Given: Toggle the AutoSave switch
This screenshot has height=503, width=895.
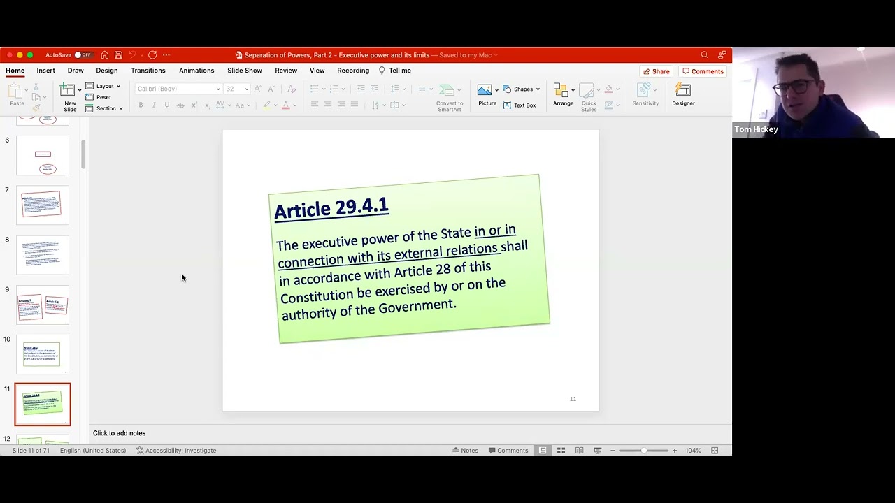Looking at the screenshot, I should (83, 55).
